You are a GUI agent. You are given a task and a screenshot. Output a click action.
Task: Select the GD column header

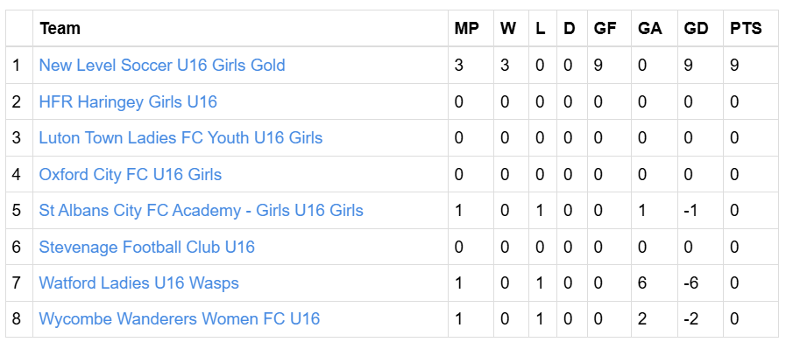click(x=697, y=29)
